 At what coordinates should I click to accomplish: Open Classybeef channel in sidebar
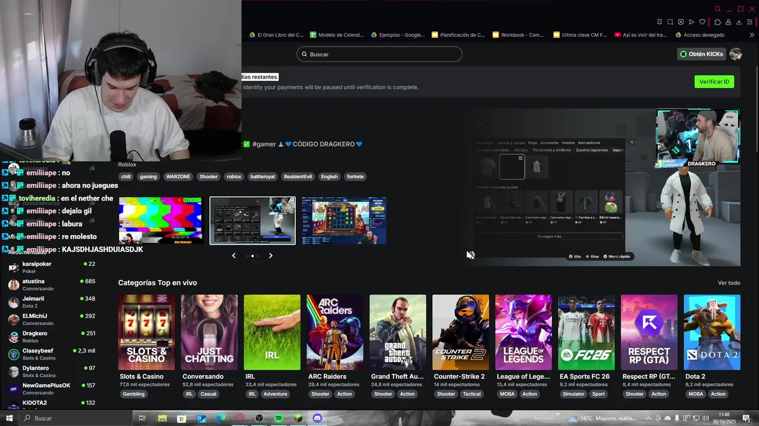click(x=52, y=354)
